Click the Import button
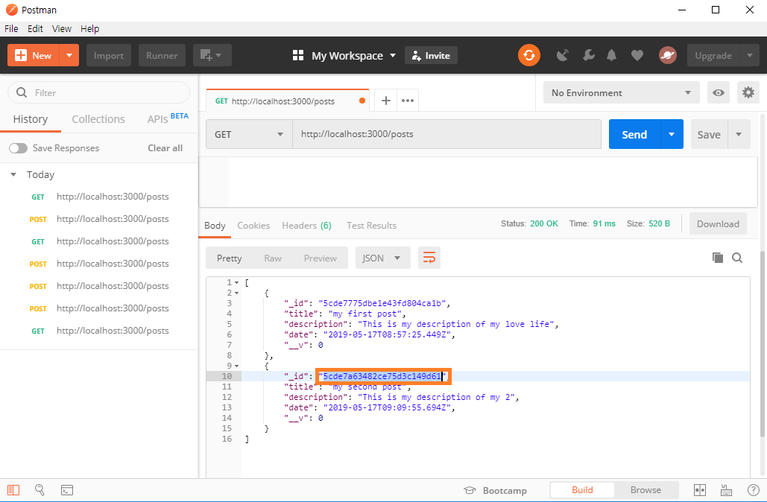The height and width of the screenshot is (502, 767). (x=109, y=55)
